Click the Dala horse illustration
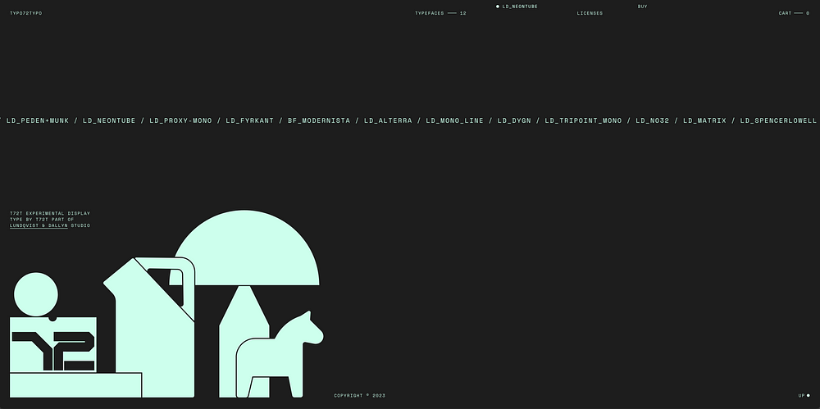The image size is (820, 409). (x=280, y=355)
